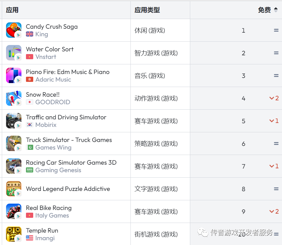Click the Korea flag beside Mobirix

pos(30,125)
